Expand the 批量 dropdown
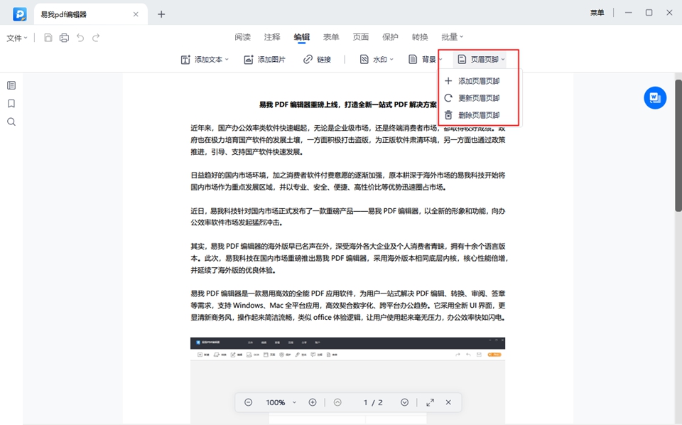This screenshot has width=682, height=425. click(453, 37)
